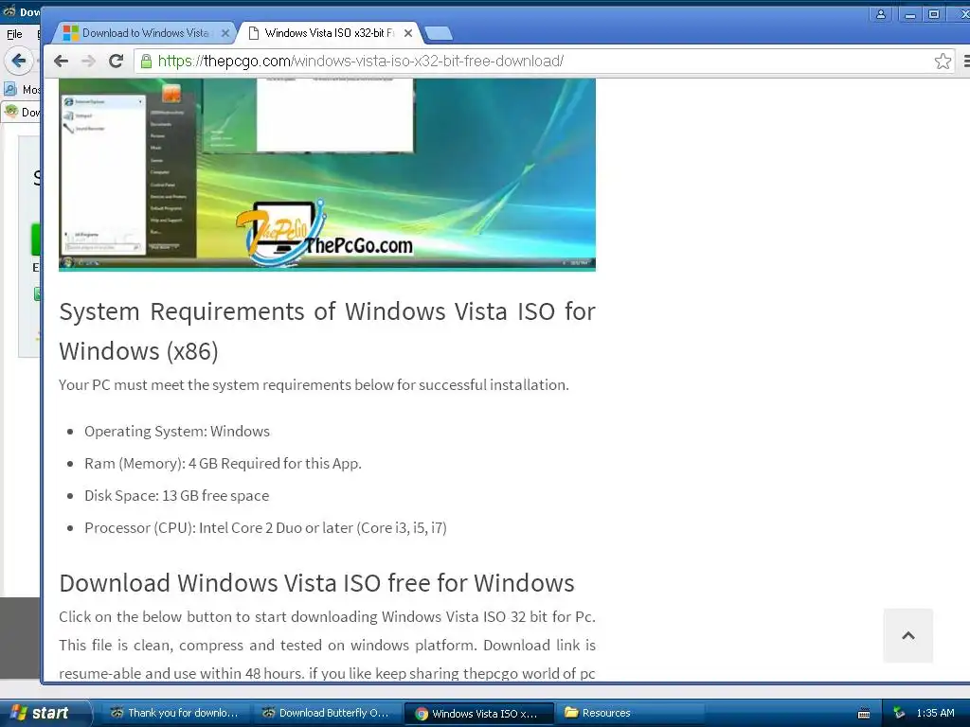Open a new Chrome tab

[x=439, y=33]
